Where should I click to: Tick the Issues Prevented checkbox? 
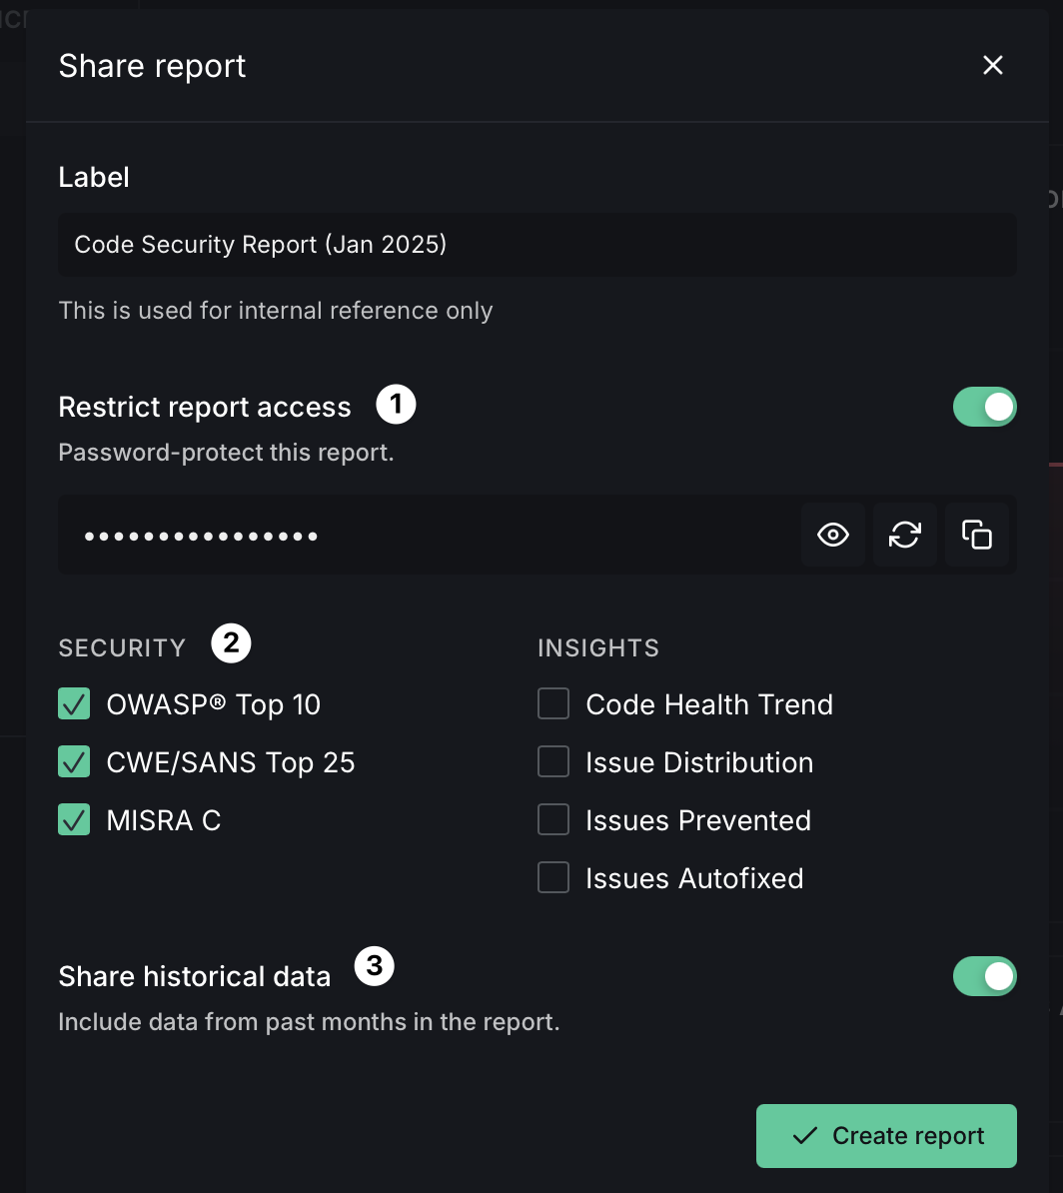pos(553,820)
